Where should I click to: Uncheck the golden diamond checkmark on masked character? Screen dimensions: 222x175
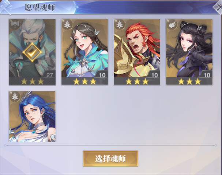point(32,52)
